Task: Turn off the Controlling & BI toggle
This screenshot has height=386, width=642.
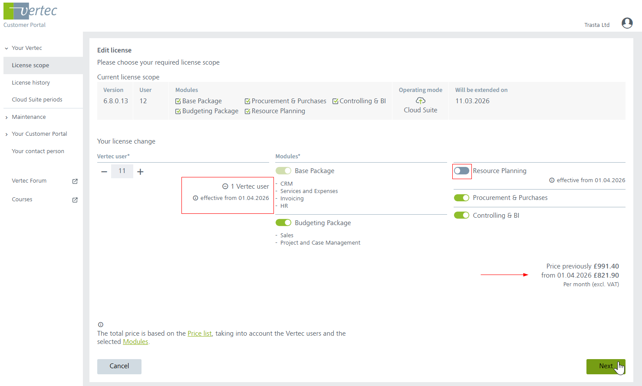Action: coord(461,216)
